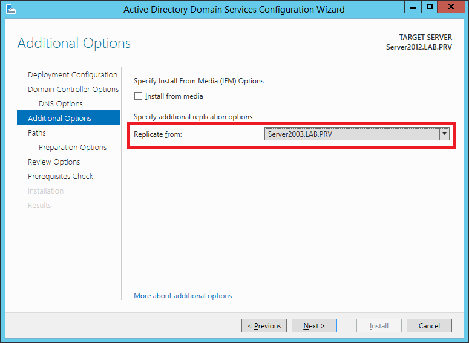Go to Prerequisites Check step

point(61,177)
